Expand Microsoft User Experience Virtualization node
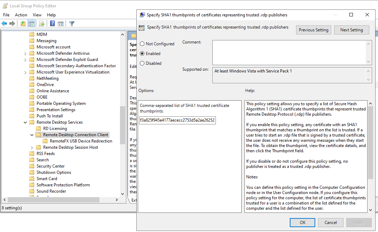The width and height of the screenshot is (378, 232). tap(25, 72)
